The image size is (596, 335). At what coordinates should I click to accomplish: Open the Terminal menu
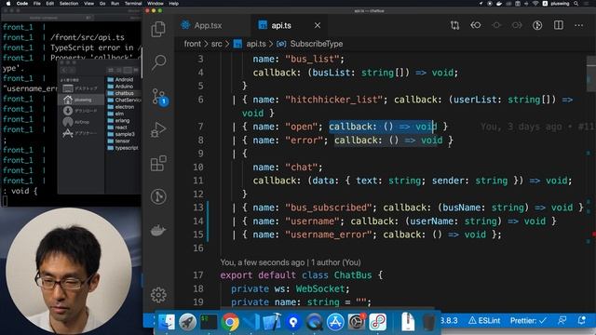click(133, 4)
